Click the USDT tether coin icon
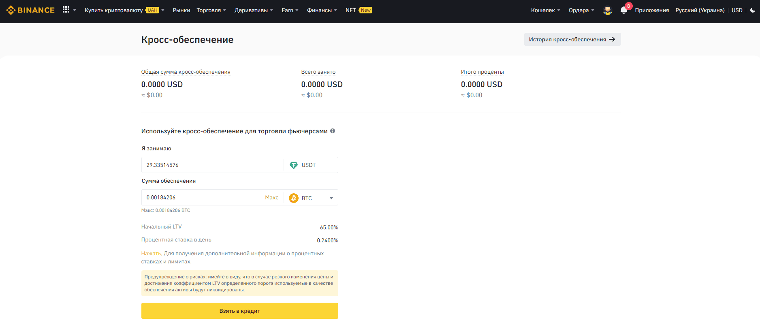 294,165
